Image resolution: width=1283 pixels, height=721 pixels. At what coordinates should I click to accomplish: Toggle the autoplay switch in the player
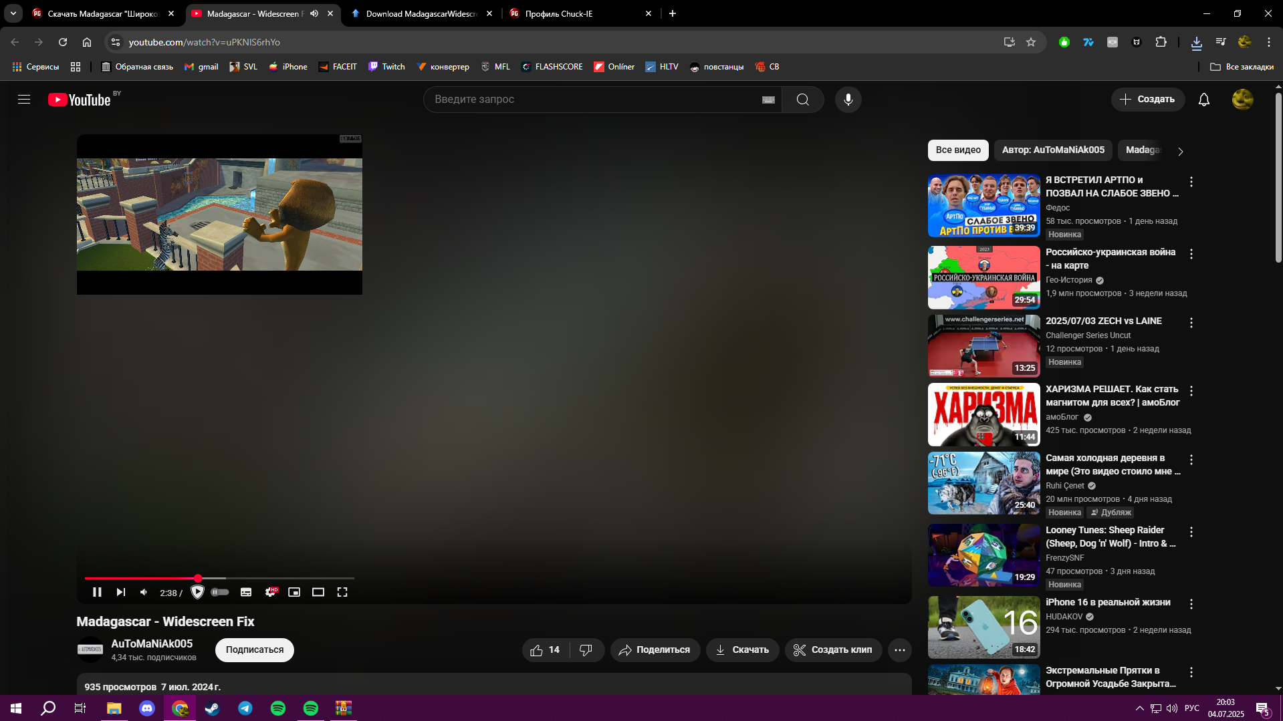(220, 592)
